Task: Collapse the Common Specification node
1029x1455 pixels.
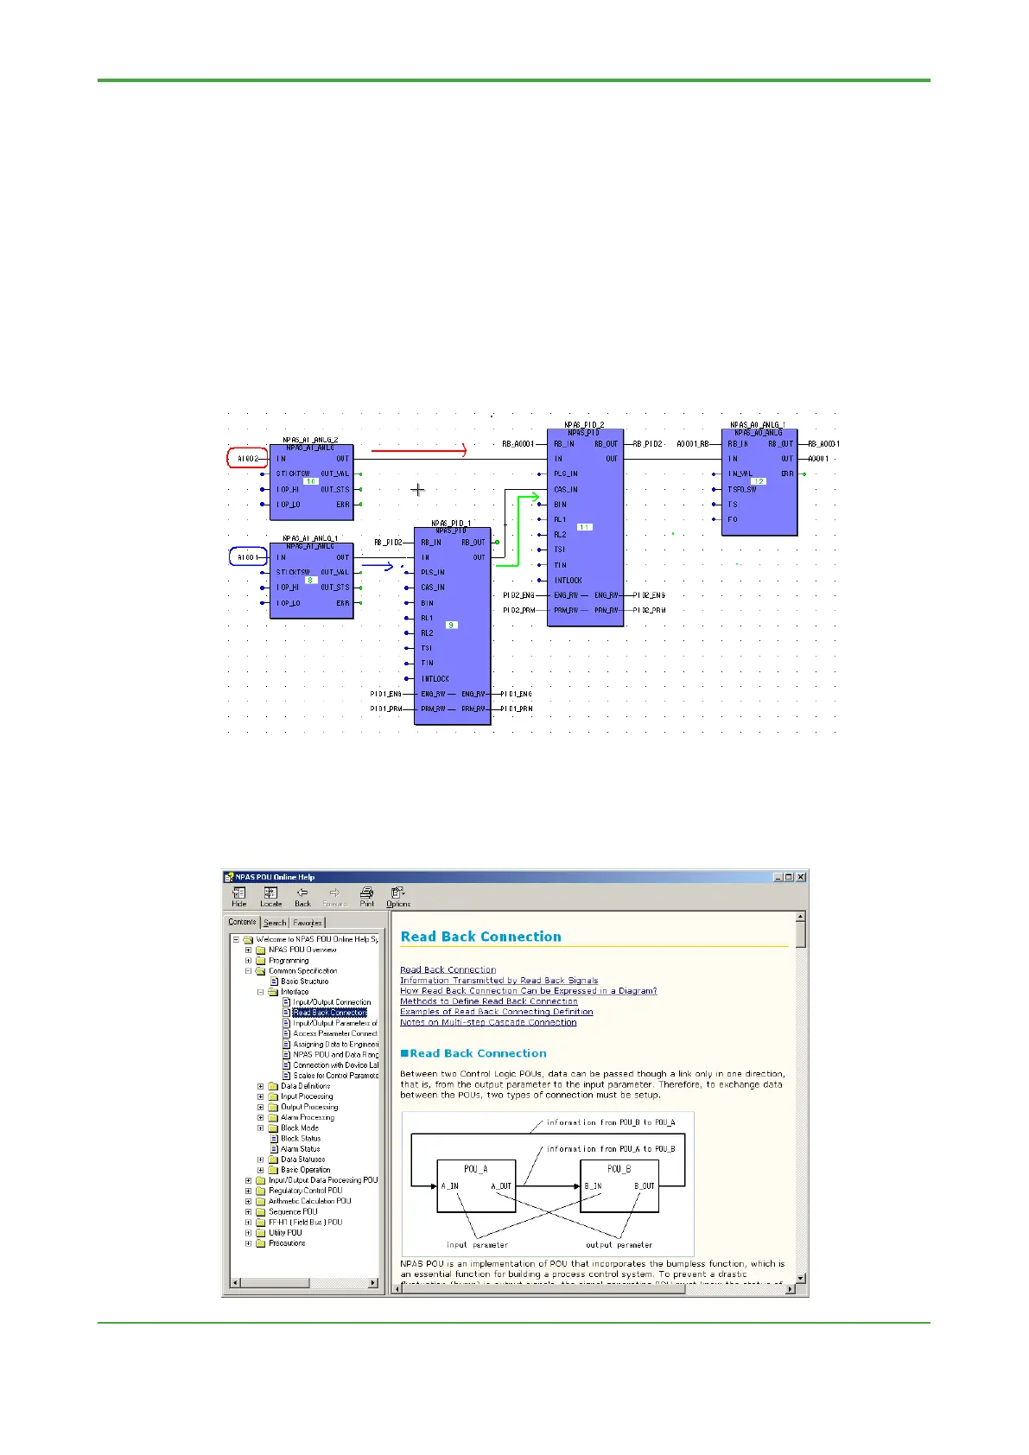Action: tap(249, 970)
